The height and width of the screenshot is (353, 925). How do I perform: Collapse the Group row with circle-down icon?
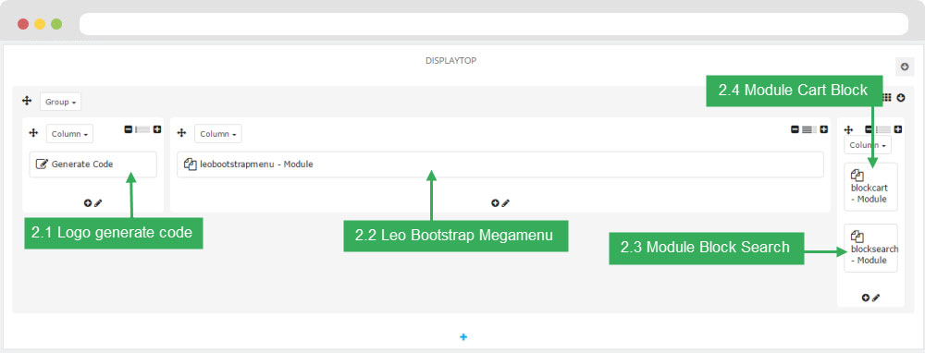tap(901, 97)
